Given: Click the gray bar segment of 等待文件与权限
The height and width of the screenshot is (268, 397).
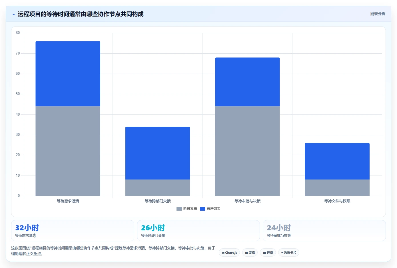Looking at the screenshot, I should (337, 188).
